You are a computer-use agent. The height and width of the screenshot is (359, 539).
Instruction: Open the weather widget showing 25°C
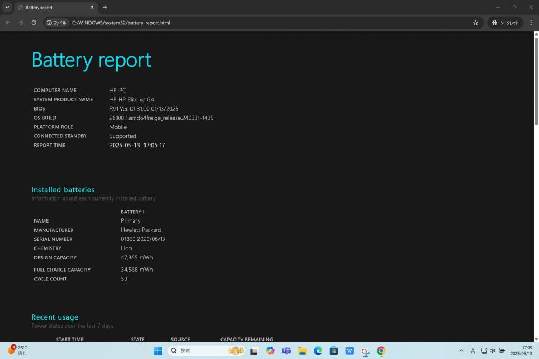[18, 350]
